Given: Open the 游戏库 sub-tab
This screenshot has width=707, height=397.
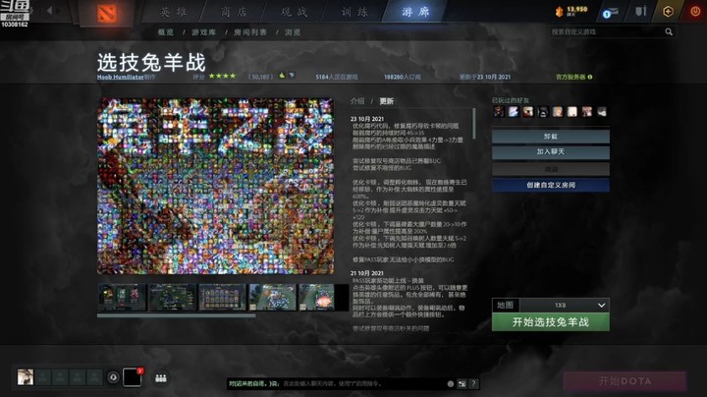Looking at the screenshot, I should coord(204,32).
